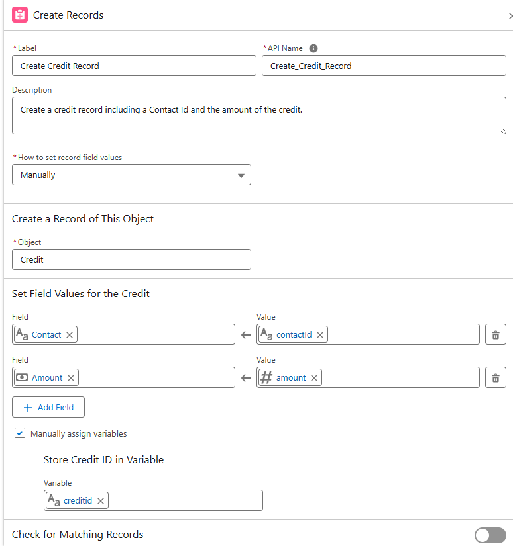Click the API Name input field
The height and width of the screenshot is (546, 513).
383,66
